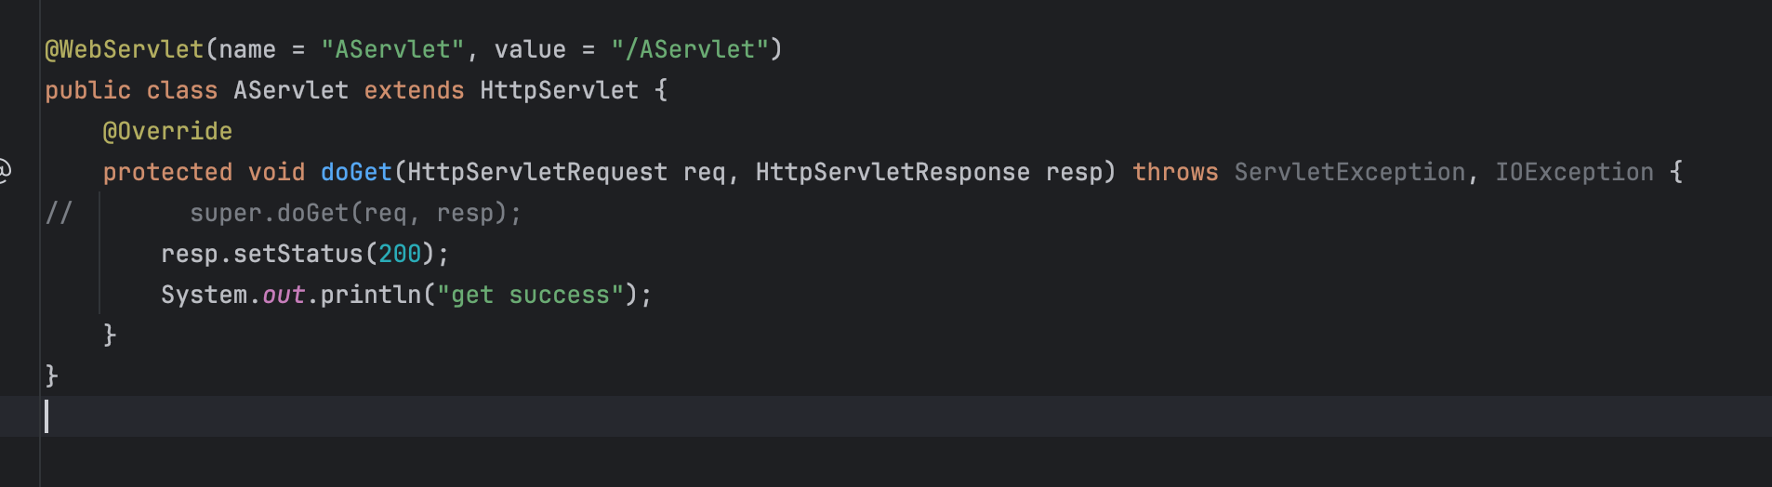Click the HttpServletResponse parameter type
1772x487 pixels.
click(x=892, y=172)
